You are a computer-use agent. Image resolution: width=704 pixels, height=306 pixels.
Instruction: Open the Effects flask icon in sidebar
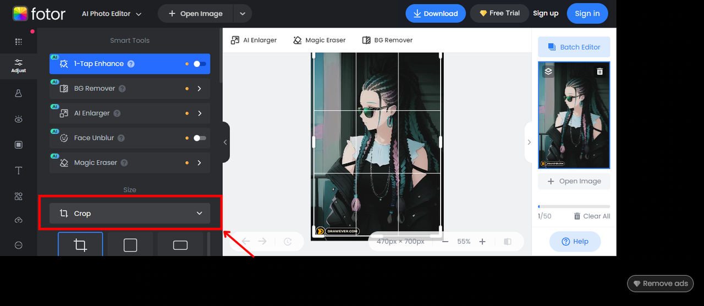[19, 94]
